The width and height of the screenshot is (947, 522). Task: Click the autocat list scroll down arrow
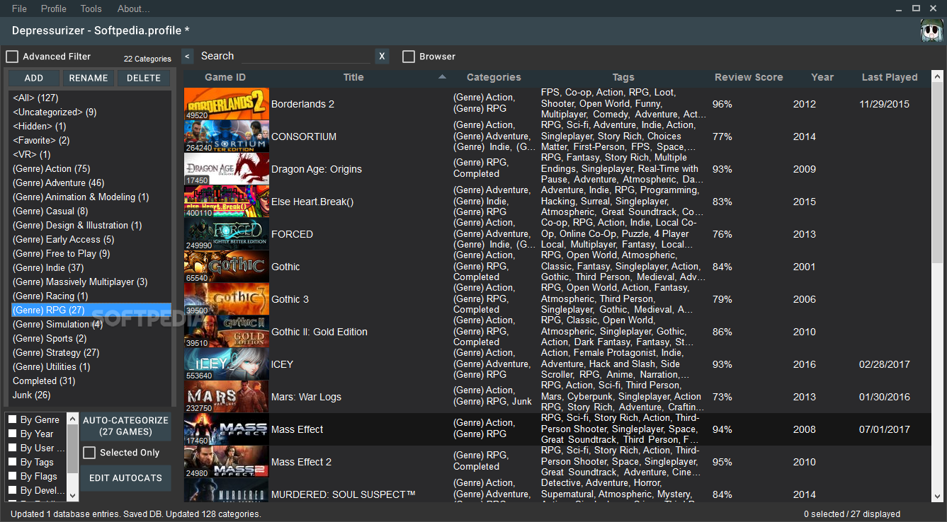coord(73,495)
